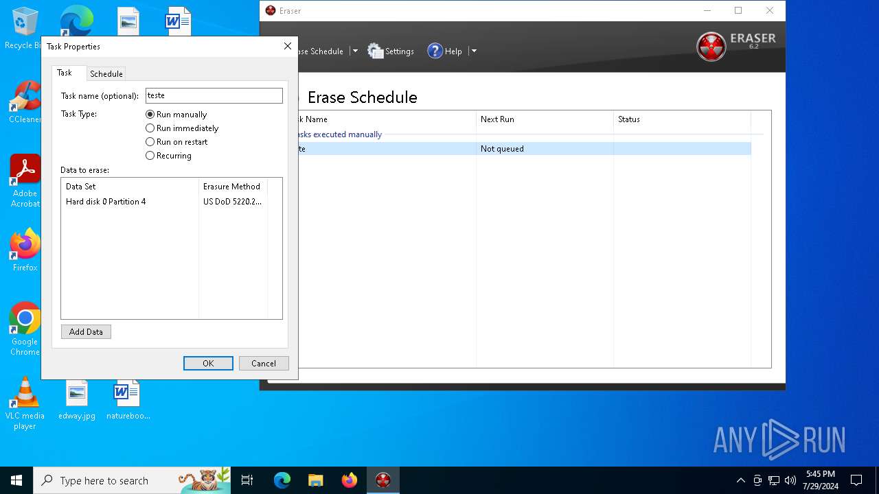This screenshot has width=879, height=494.
Task: Launch Firefox from the taskbar
Action: click(349, 480)
